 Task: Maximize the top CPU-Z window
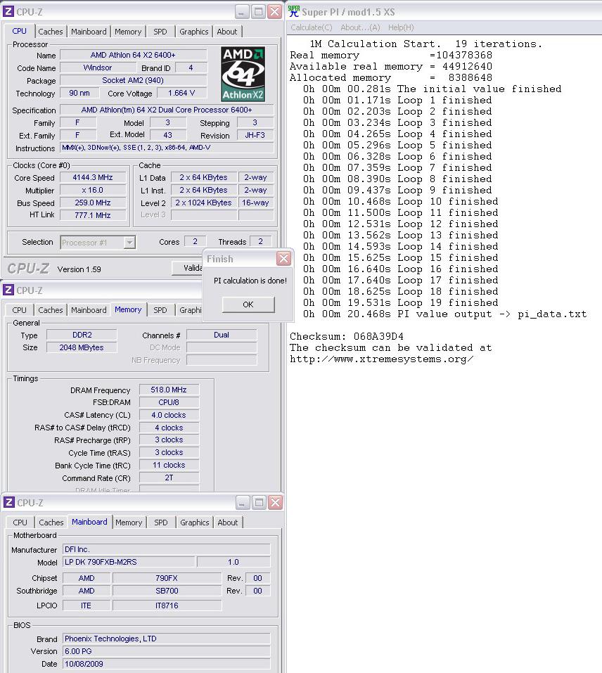258,11
